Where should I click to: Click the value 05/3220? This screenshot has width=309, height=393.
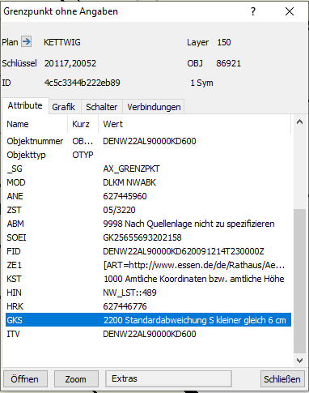pyautogui.click(x=119, y=210)
